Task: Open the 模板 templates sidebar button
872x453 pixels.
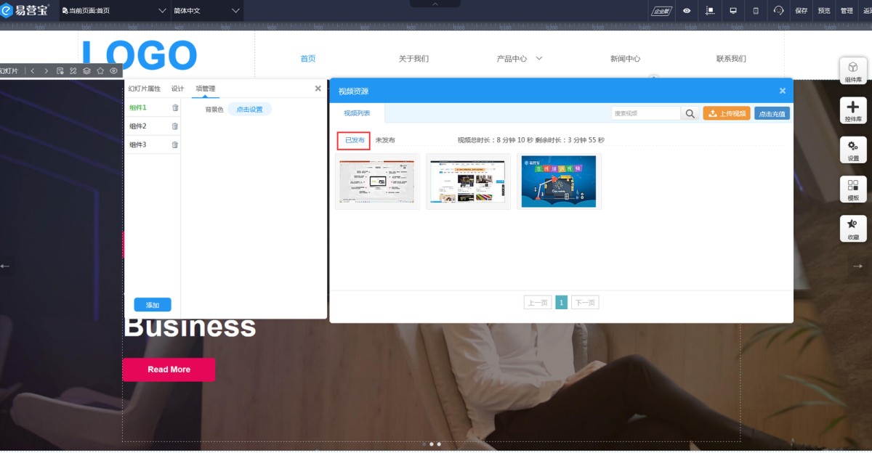Action: (x=853, y=189)
